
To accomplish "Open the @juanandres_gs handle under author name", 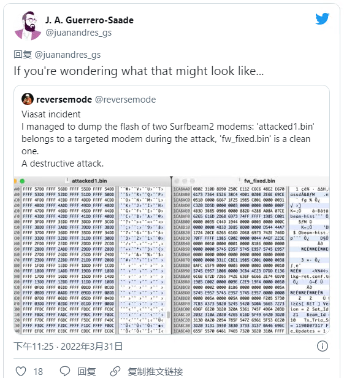I will coord(78,33).
